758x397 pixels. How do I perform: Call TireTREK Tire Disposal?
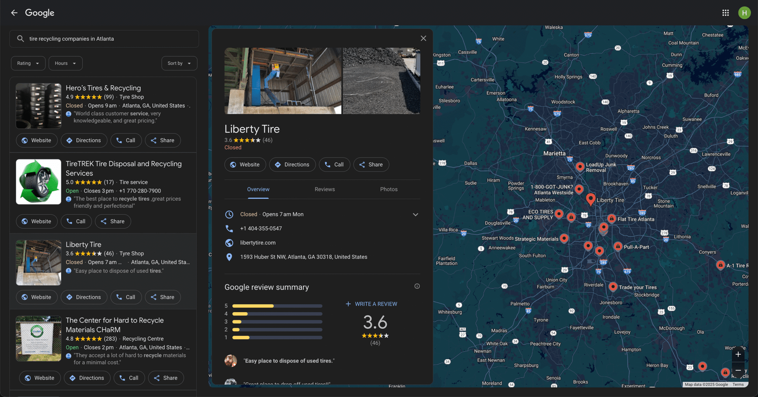tap(76, 221)
